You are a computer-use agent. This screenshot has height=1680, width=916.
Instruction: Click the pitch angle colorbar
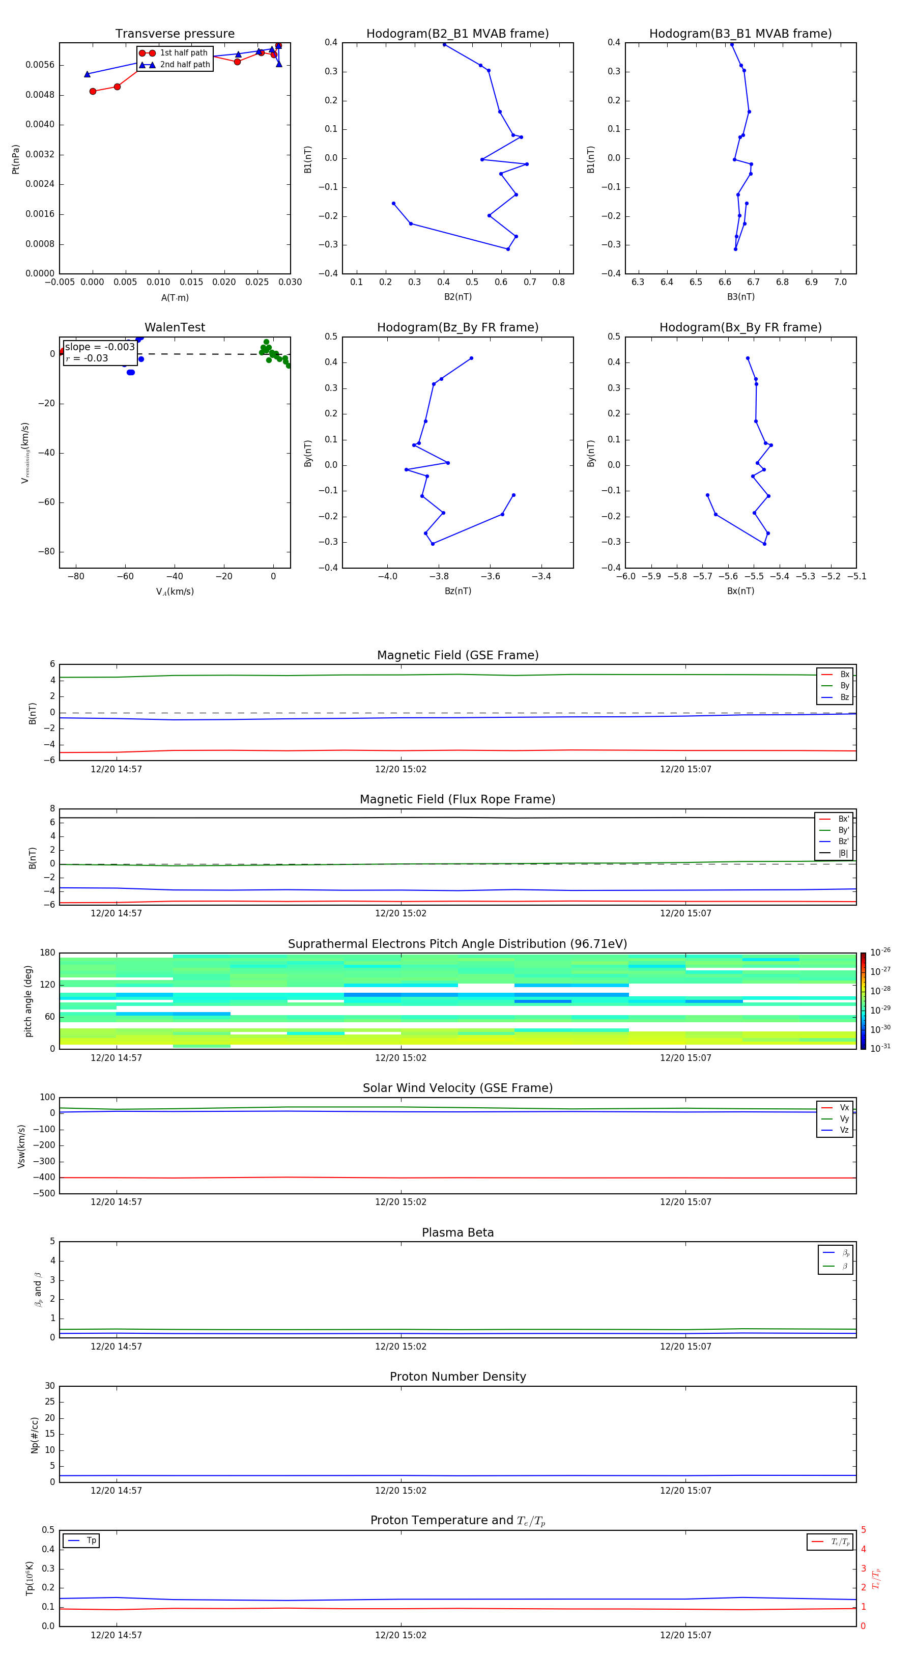click(863, 1001)
